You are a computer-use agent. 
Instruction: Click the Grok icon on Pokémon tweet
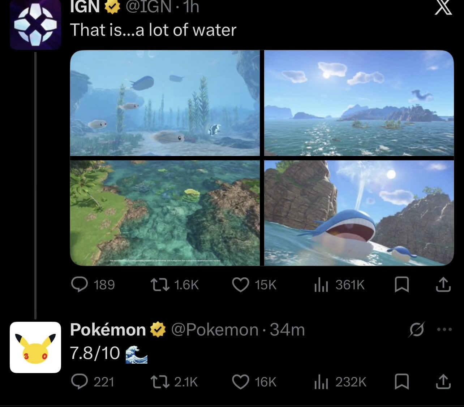coord(417,329)
